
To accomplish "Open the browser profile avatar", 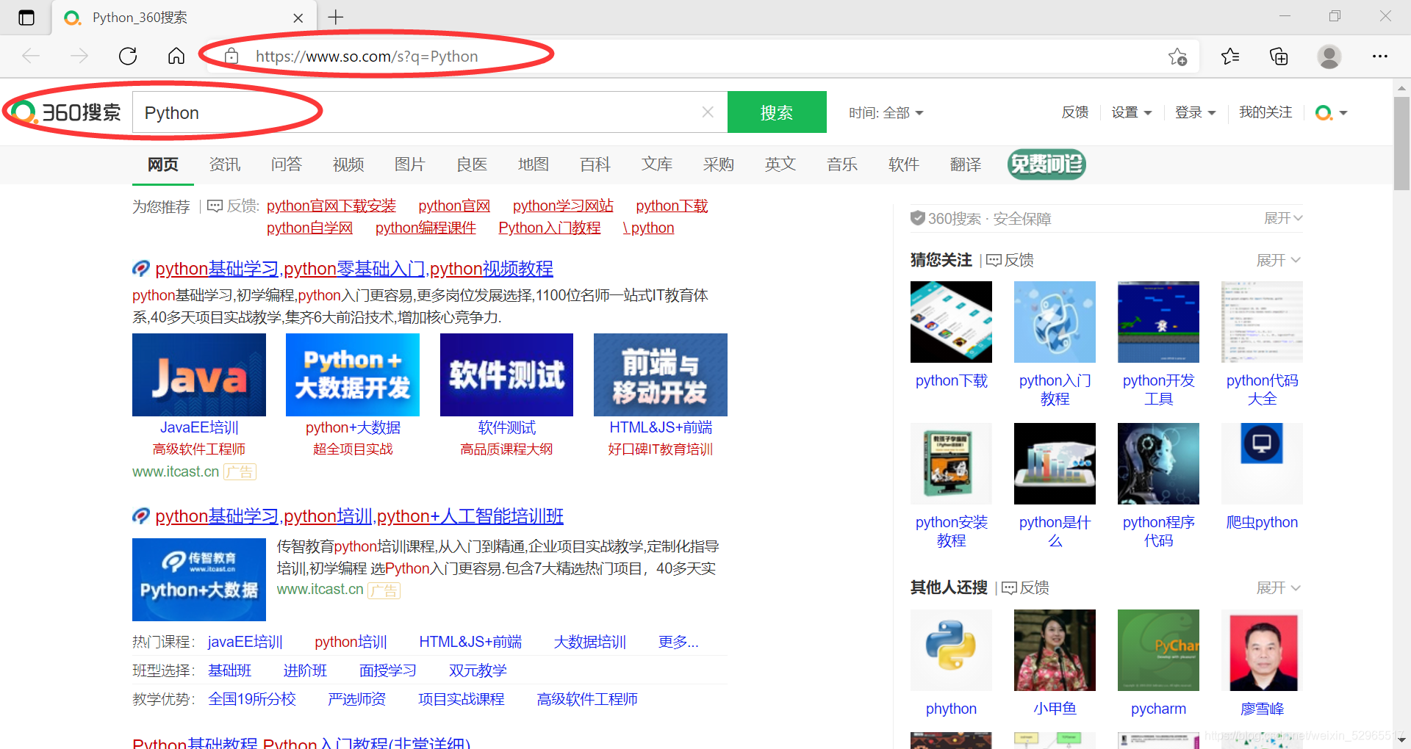I will tap(1329, 56).
